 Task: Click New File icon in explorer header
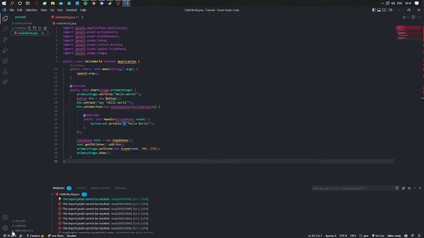(x=29, y=28)
